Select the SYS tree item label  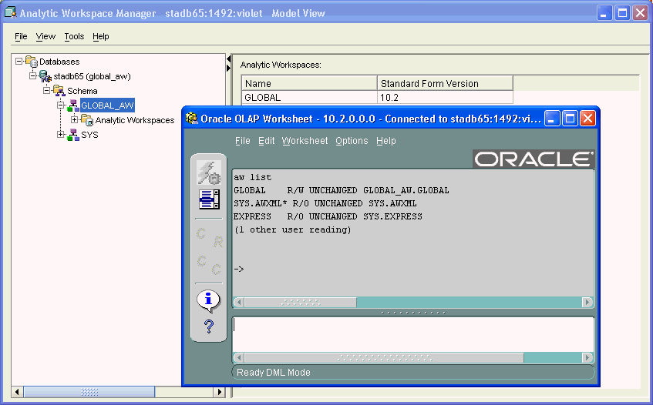pyautogui.click(x=89, y=135)
